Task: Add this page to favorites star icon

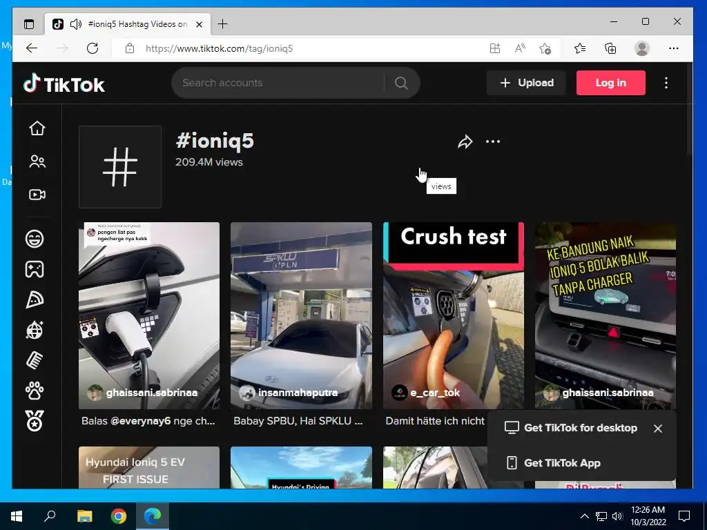Action: tap(545, 48)
